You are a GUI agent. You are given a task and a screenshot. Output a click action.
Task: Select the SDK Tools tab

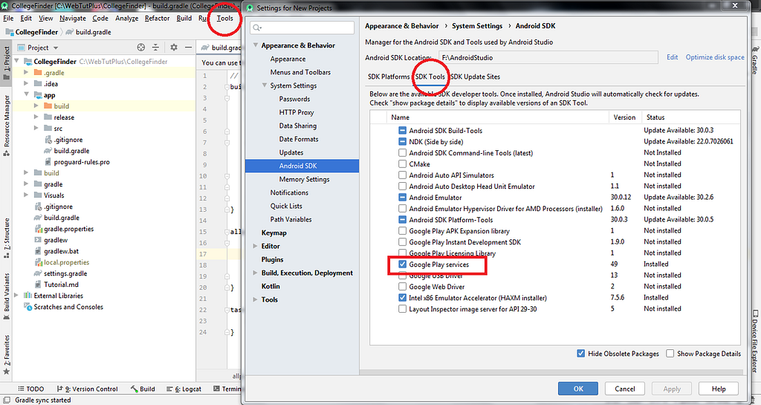pyautogui.click(x=430, y=77)
